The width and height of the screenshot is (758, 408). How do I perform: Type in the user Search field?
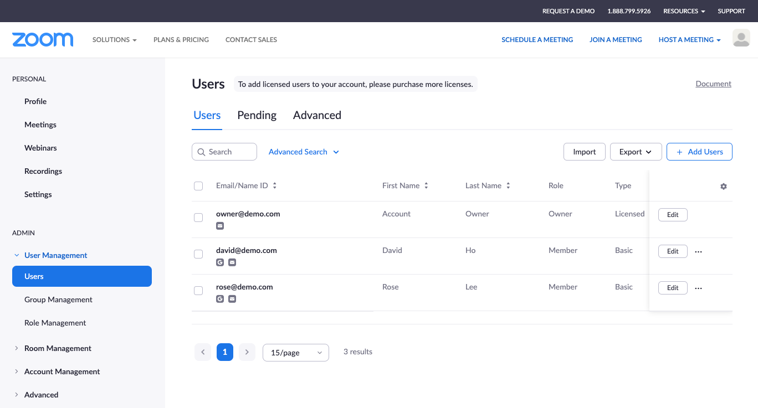tap(230, 152)
